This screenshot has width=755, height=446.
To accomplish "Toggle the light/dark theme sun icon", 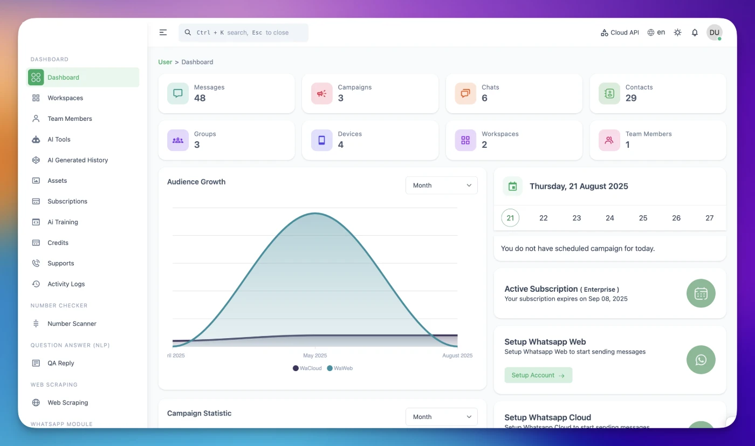I will (677, 32).
